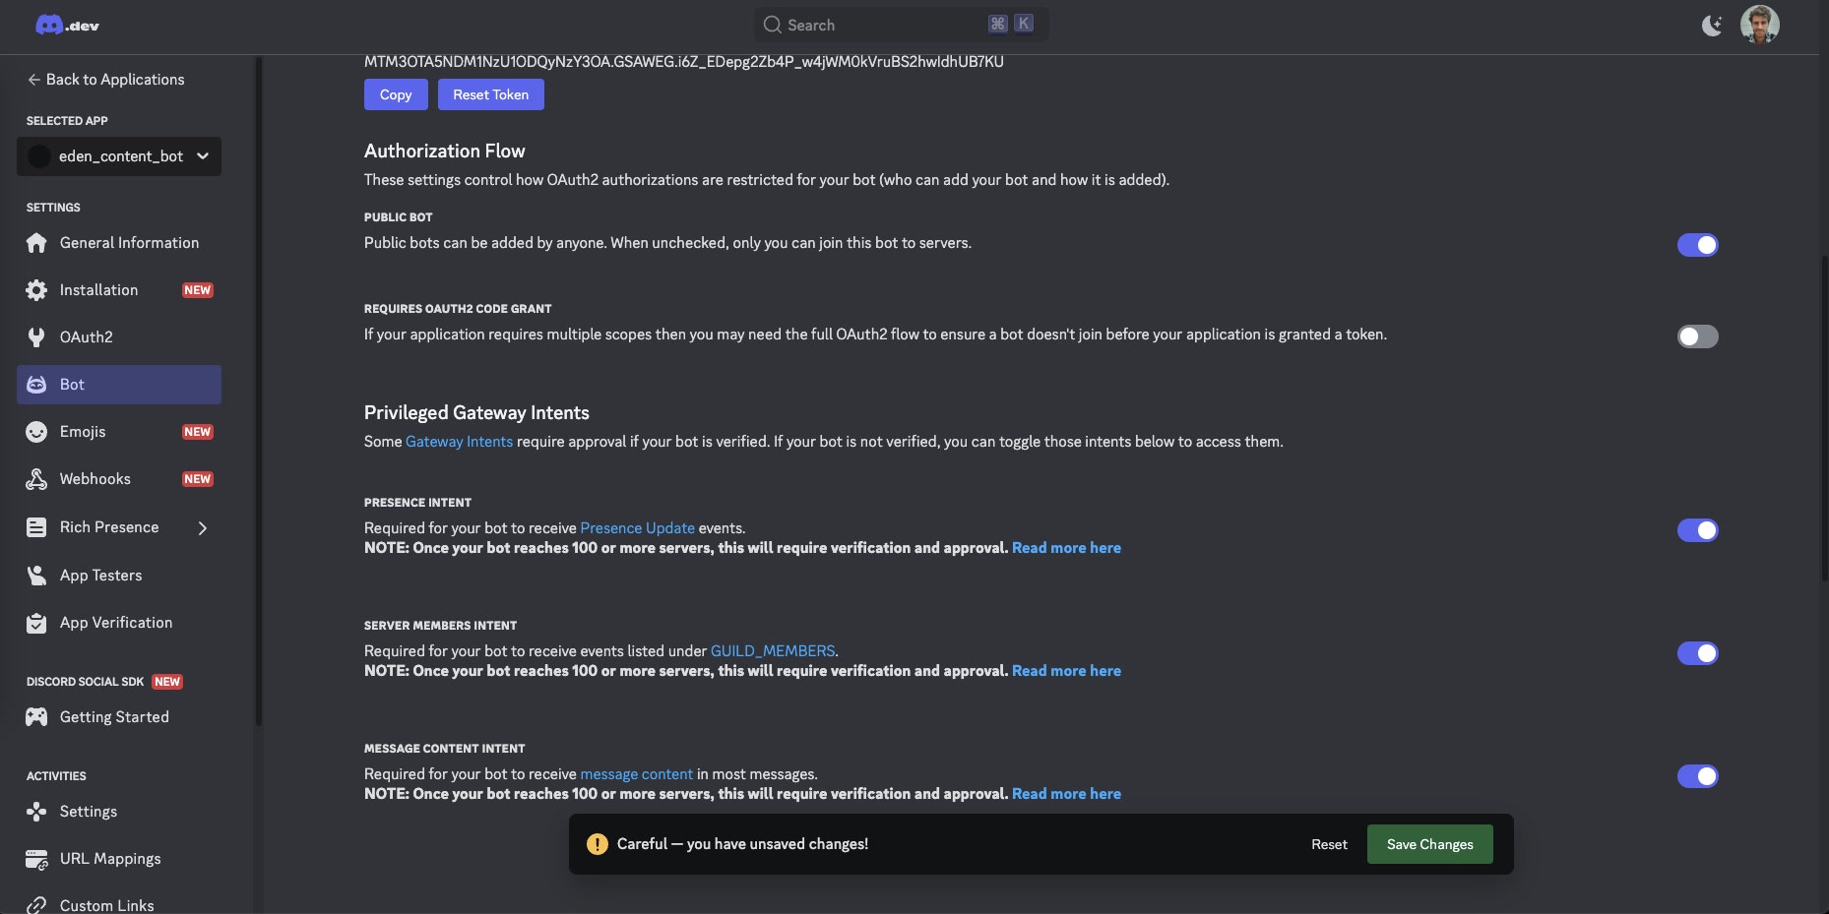This screenshot has height=914, width=1829.
Task: Click the NEW badge beside Installation
Action: click(x=197, y=290)
